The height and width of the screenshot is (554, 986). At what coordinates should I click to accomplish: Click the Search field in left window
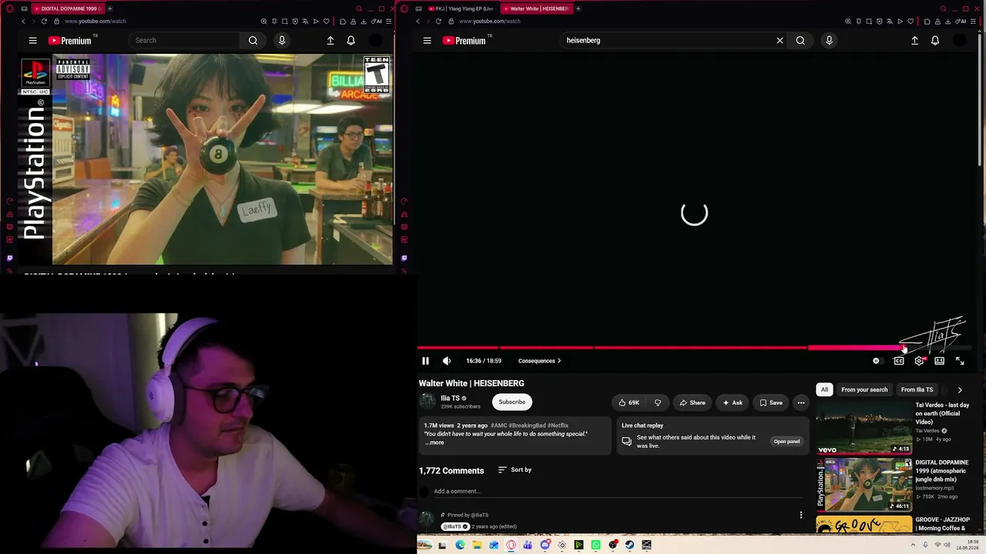point(185,41)
